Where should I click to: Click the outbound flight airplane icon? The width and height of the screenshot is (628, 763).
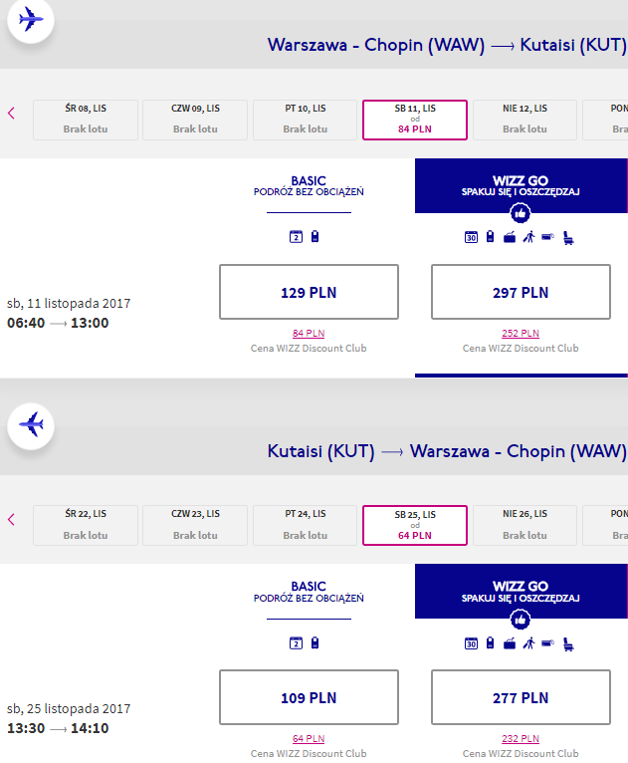tap(31, 20)
